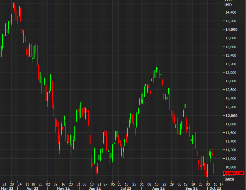Click the 17 date tick label
The height and width of the screenshot is (190, 246).
click(x=221, y=184)
